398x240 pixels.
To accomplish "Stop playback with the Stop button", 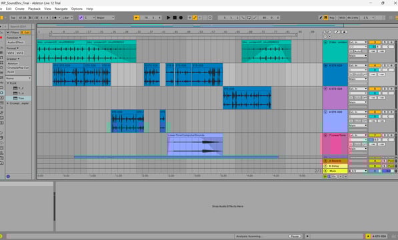I will 175,18.
